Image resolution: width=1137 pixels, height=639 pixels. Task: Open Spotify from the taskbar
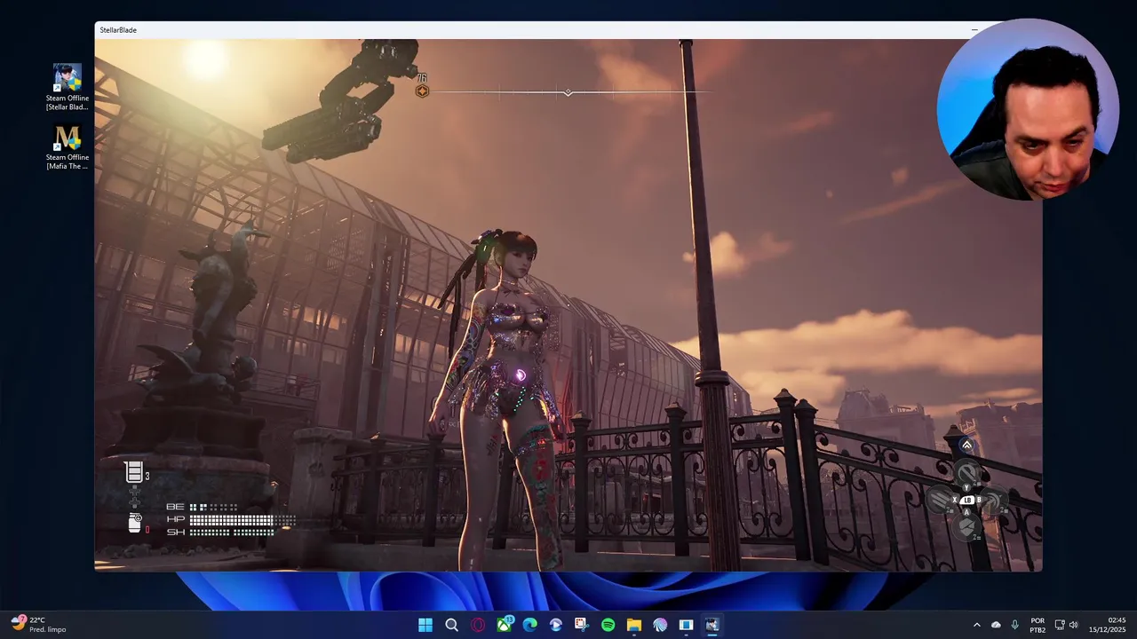tap(608, 625)
